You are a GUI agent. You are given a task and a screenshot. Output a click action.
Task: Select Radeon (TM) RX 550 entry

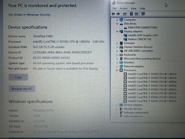[x=139, y=39]
